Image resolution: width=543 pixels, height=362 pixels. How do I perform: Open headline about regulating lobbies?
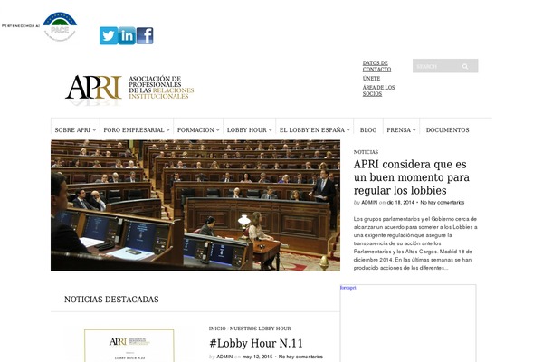point(412,177)
